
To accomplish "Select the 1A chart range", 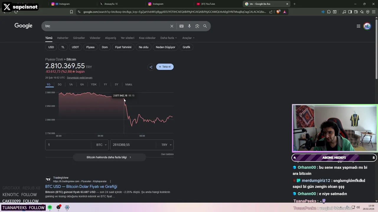I will tap(71, 85).
